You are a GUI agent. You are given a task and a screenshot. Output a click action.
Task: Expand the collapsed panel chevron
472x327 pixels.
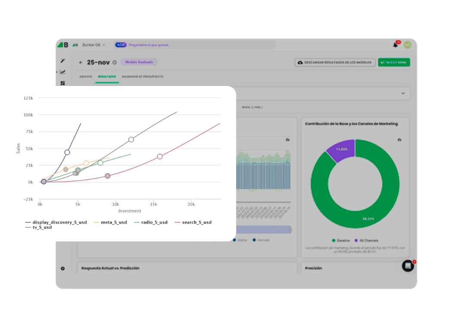[x=403, y=93]
